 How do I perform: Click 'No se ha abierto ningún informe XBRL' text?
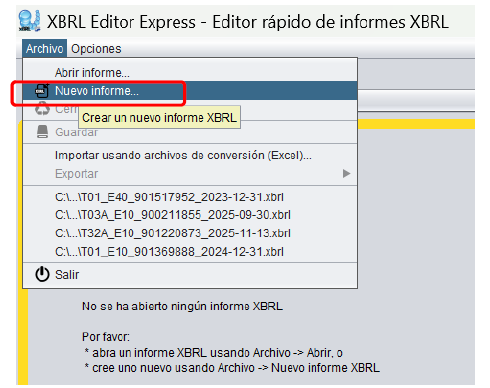tap(182, 306)
